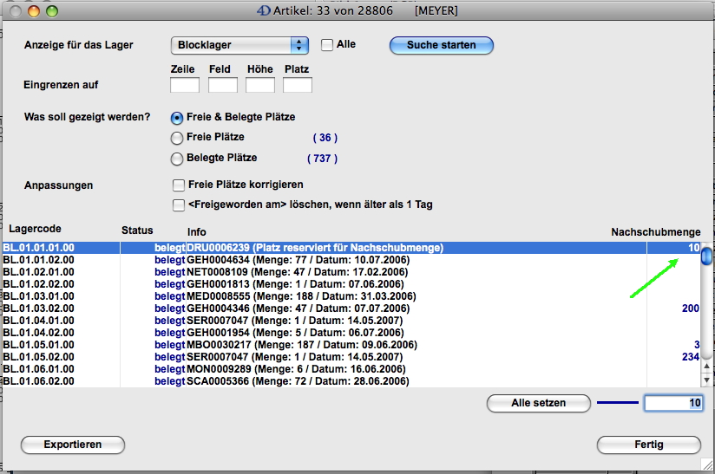Select Freie & Belegte Plätze radio button
Screen dimensions: 715x474
178,118
